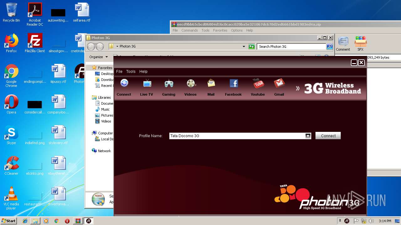Select the CCleaner desktop icon

pos(11,166)
